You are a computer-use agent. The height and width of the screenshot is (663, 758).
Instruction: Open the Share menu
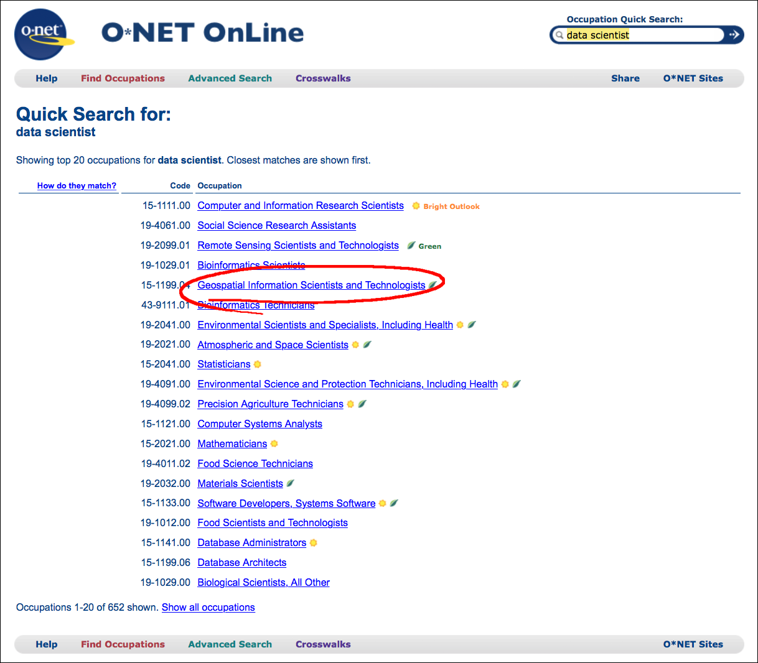coord(625,78)
